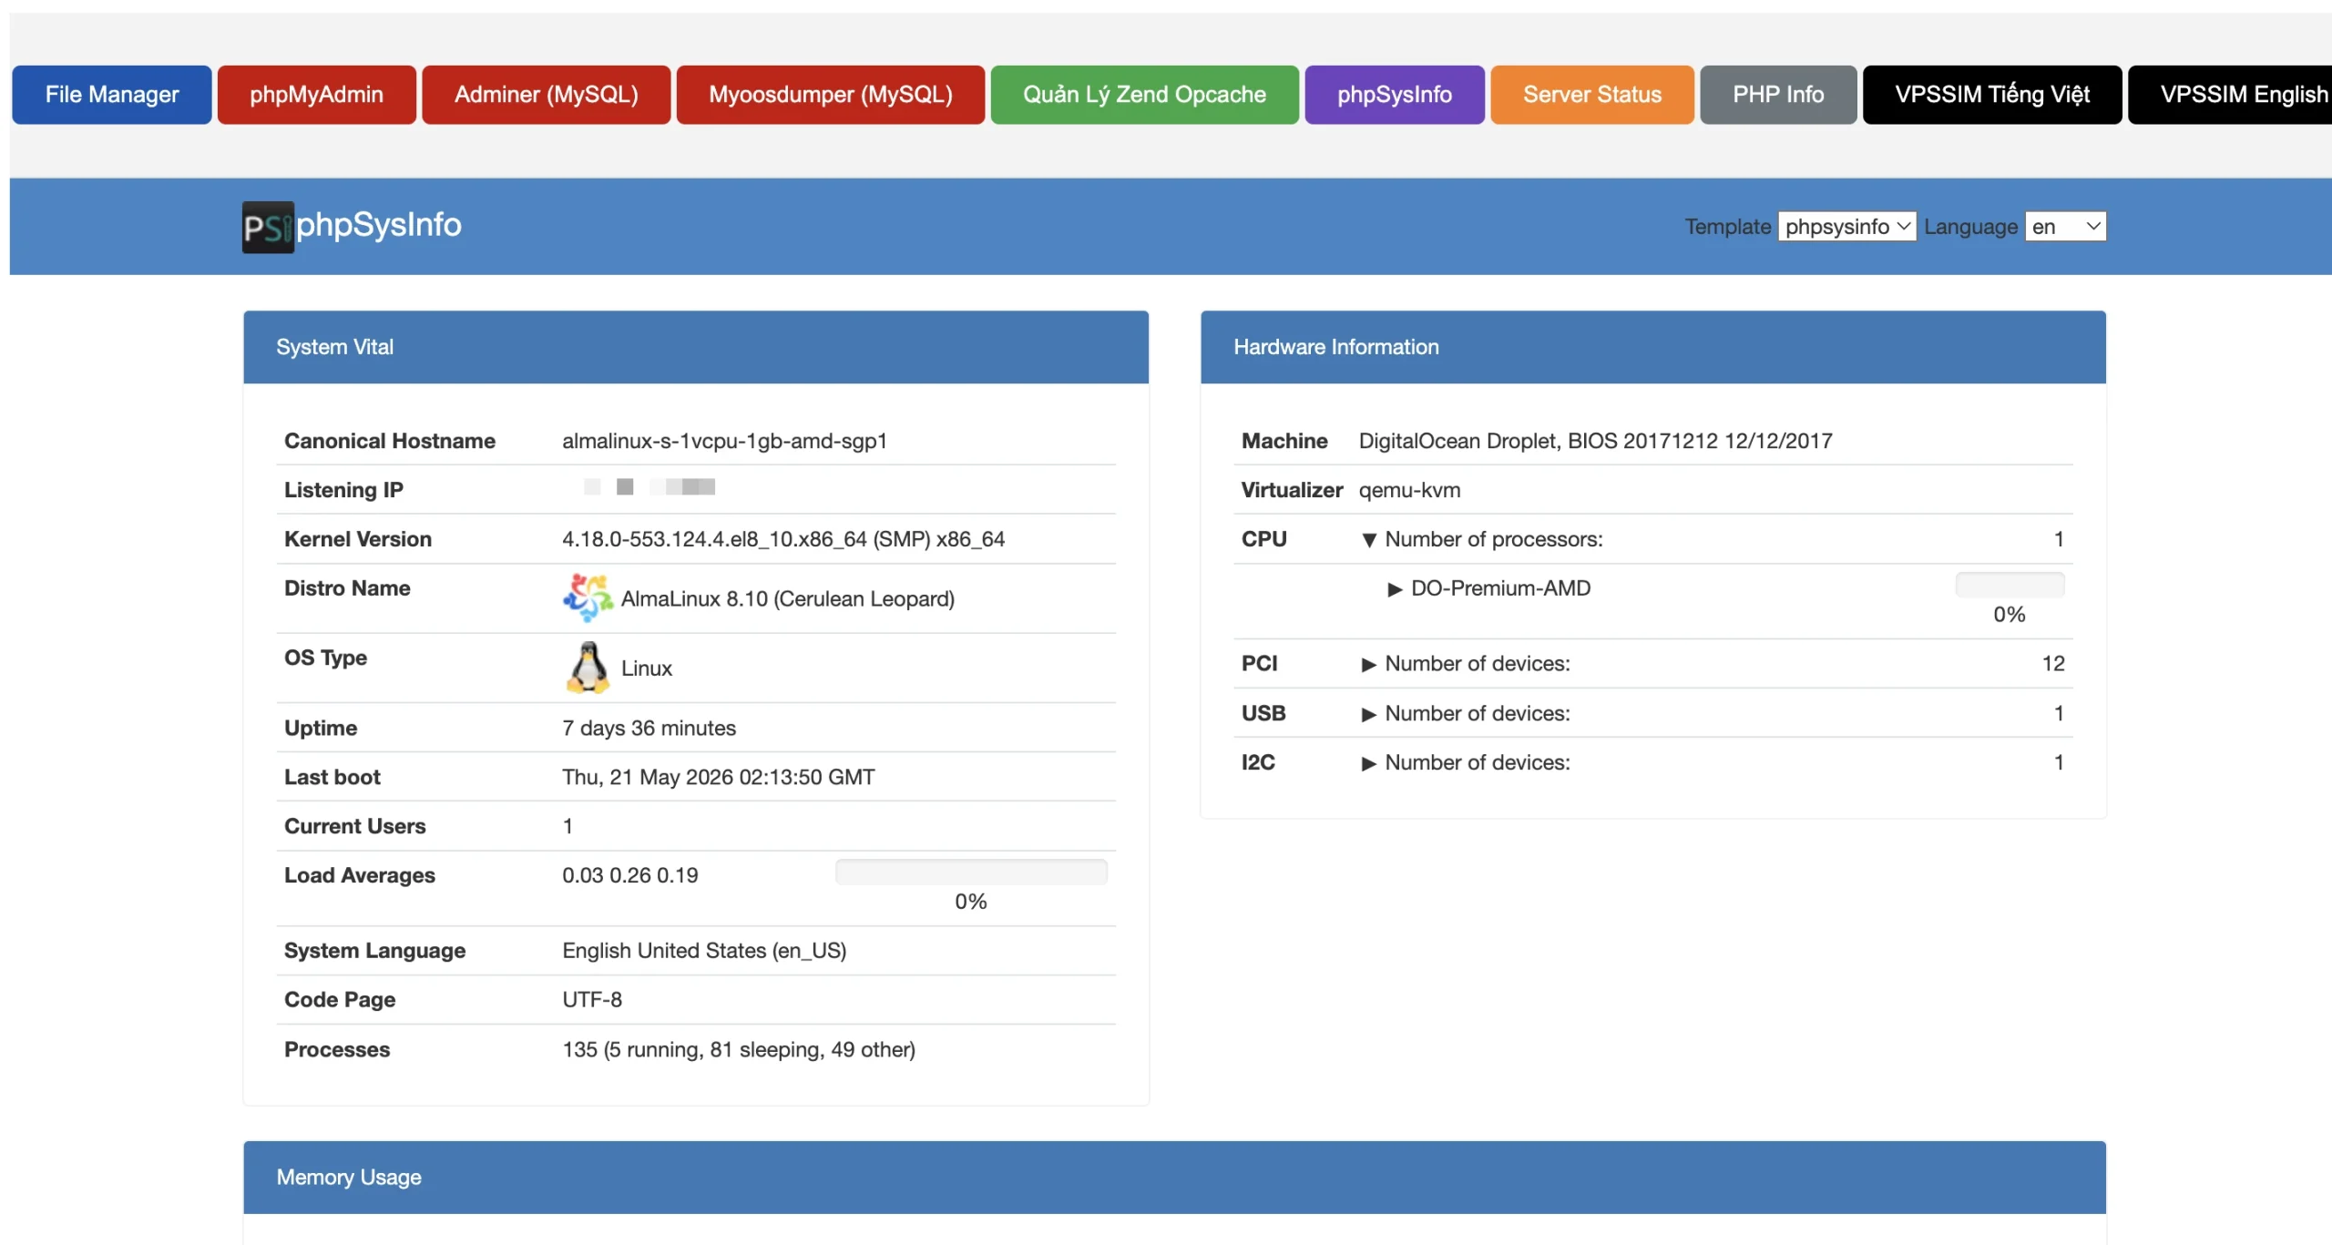Click DigitalOcean Droplet machine text
This screenshot has height=1245, width=2332.
point(1595,441)
